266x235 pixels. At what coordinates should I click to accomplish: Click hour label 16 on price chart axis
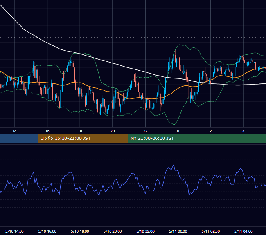tap(47, 131)
